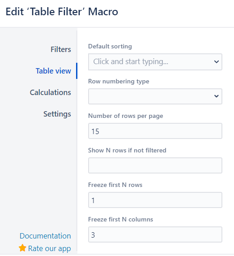234x256 pixels.
Task: Click the Row numbering type label
Action: (119, 81)
